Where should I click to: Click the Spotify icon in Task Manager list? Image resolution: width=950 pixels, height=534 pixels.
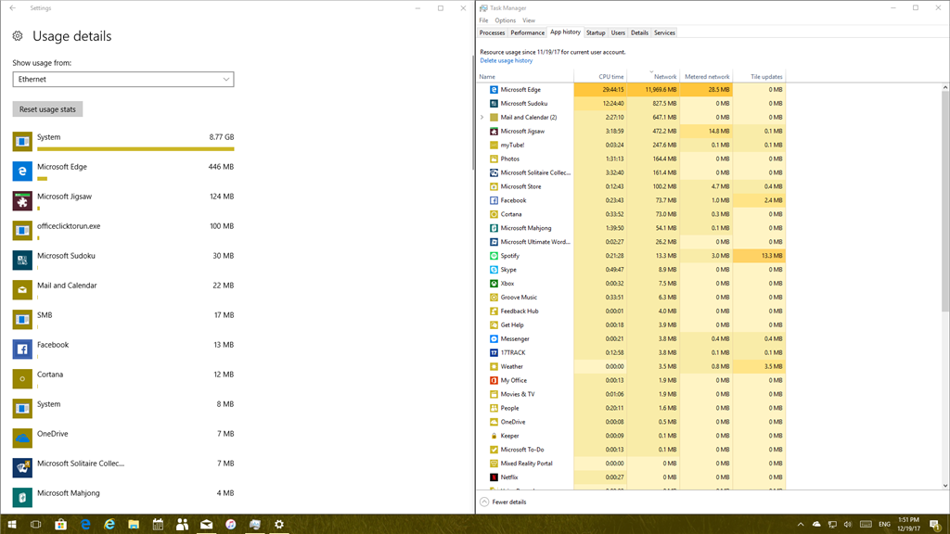click(x=494, y=256)
